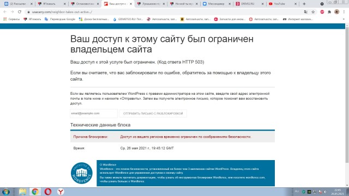Click the NVIDIA tray icon
349x196 pixels.
[309, 192]
